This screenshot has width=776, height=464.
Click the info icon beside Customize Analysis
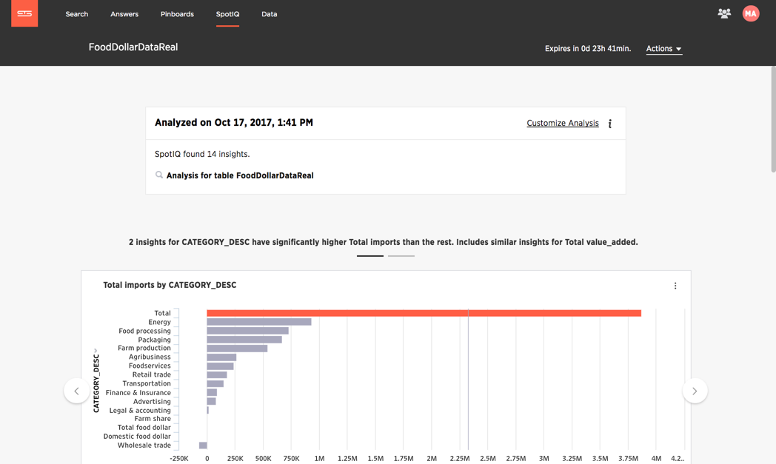609,123
